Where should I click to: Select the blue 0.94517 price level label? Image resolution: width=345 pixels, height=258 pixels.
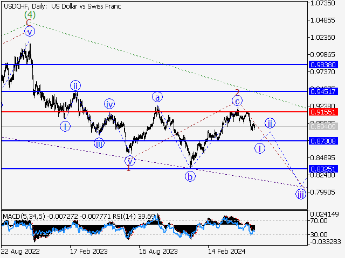(323, 91)
